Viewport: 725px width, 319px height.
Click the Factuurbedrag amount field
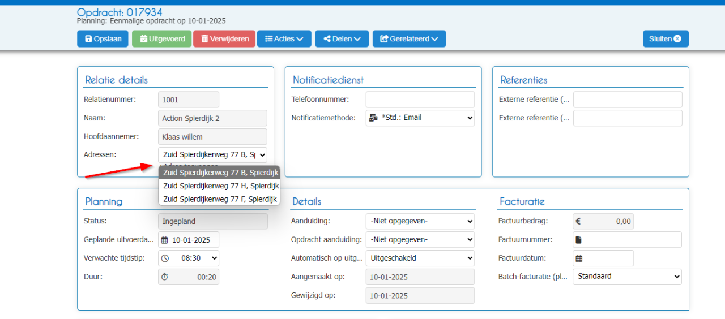coord(603,221)
